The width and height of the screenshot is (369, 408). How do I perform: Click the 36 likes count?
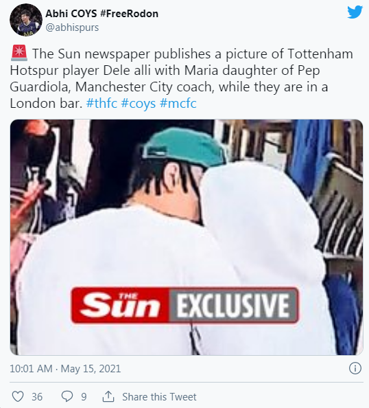tap(37, 397)
